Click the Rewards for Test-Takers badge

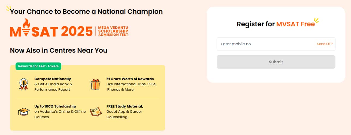coord(38,66)
